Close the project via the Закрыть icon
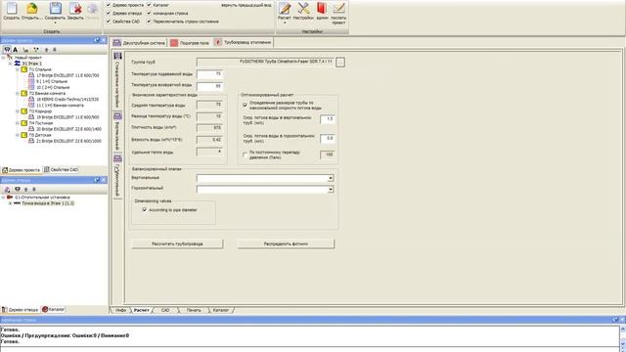Viewport: 626px width, 352px height. click(x=75, y=11)
